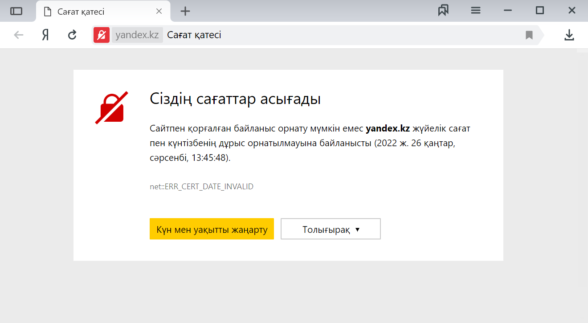Click the large crossed-out lock warning icon
Image resolution: width=588 pixels, height=323 pixels.
pos(112,108)
